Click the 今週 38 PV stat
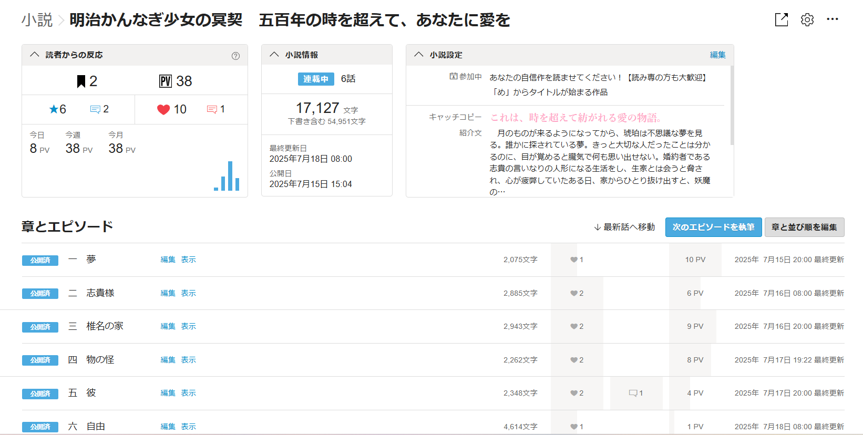Image resolution: width=863 pixels, height=435 pixels. pyautogui.click(x=79, y=143)
